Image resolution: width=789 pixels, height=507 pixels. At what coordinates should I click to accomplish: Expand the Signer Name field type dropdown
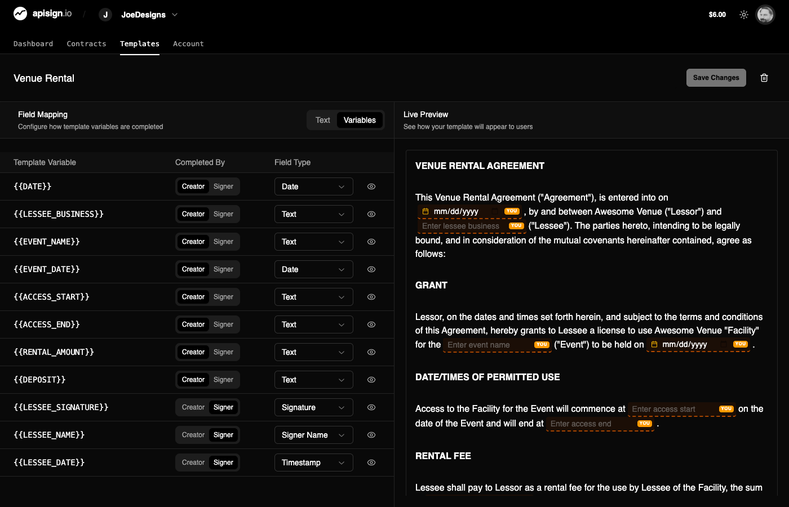coord(313,435)
